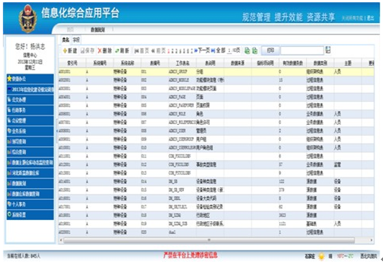Expand 业务系统 sidebar menu
The width and height of the screenshot is (383, 264).
pos(30,131)
